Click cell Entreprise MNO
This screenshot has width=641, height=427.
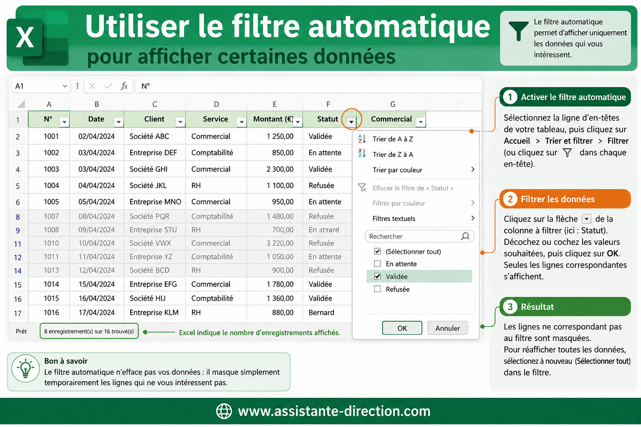(x=155, y=201)
